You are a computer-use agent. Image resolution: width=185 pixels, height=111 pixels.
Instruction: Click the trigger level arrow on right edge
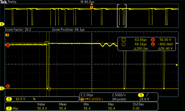point(177,65)
